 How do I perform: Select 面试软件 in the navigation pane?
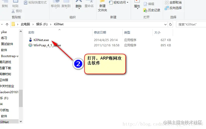click(7, 44)
